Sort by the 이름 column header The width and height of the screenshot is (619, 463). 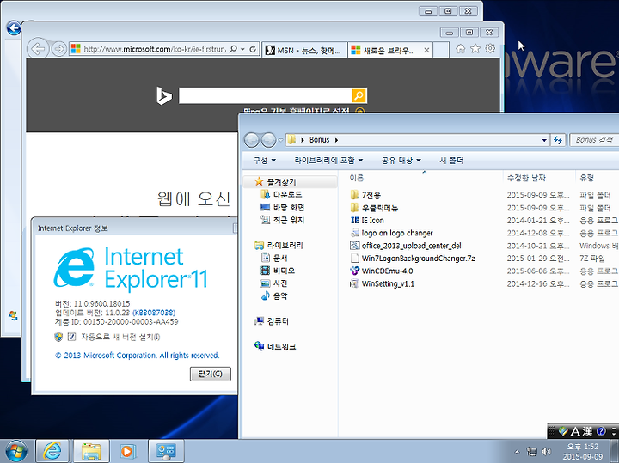tap(357, 178)
